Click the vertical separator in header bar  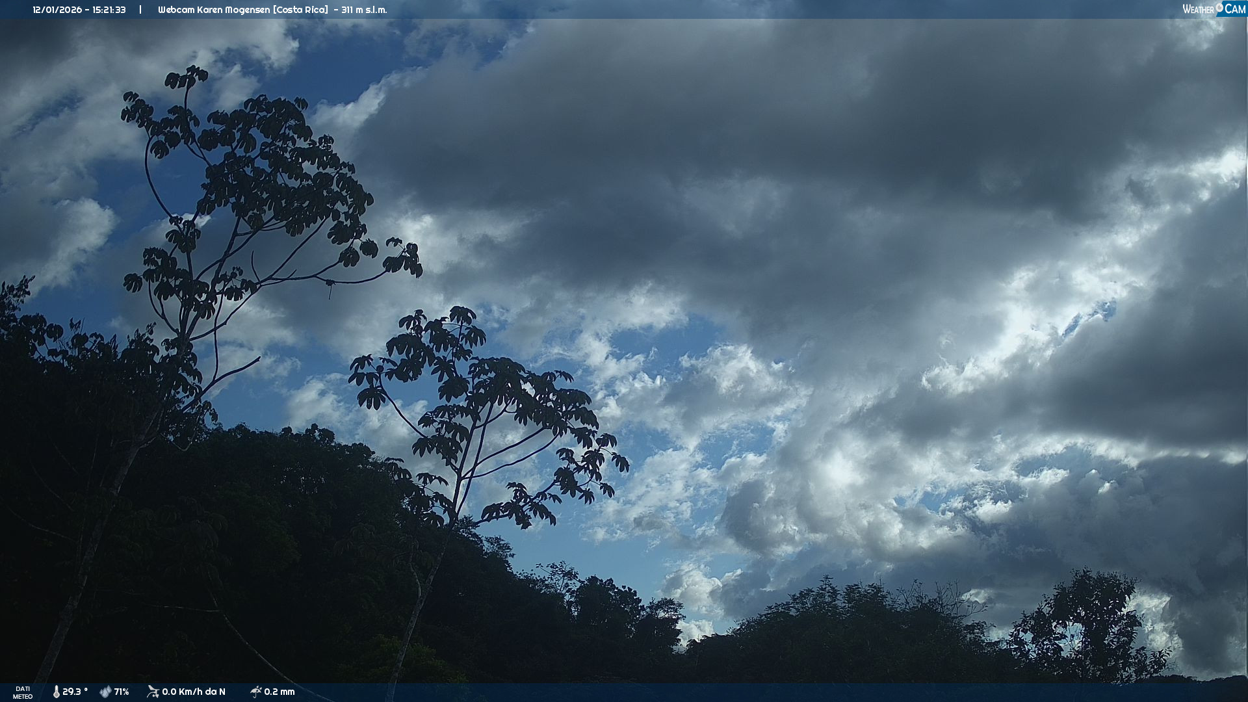click(140, 10)
